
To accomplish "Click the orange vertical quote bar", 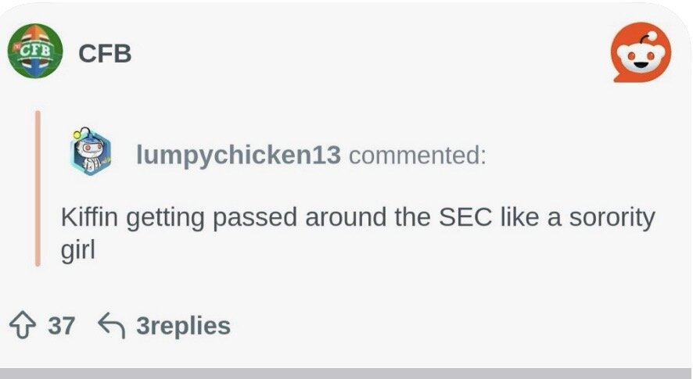I will click(37, 188).
